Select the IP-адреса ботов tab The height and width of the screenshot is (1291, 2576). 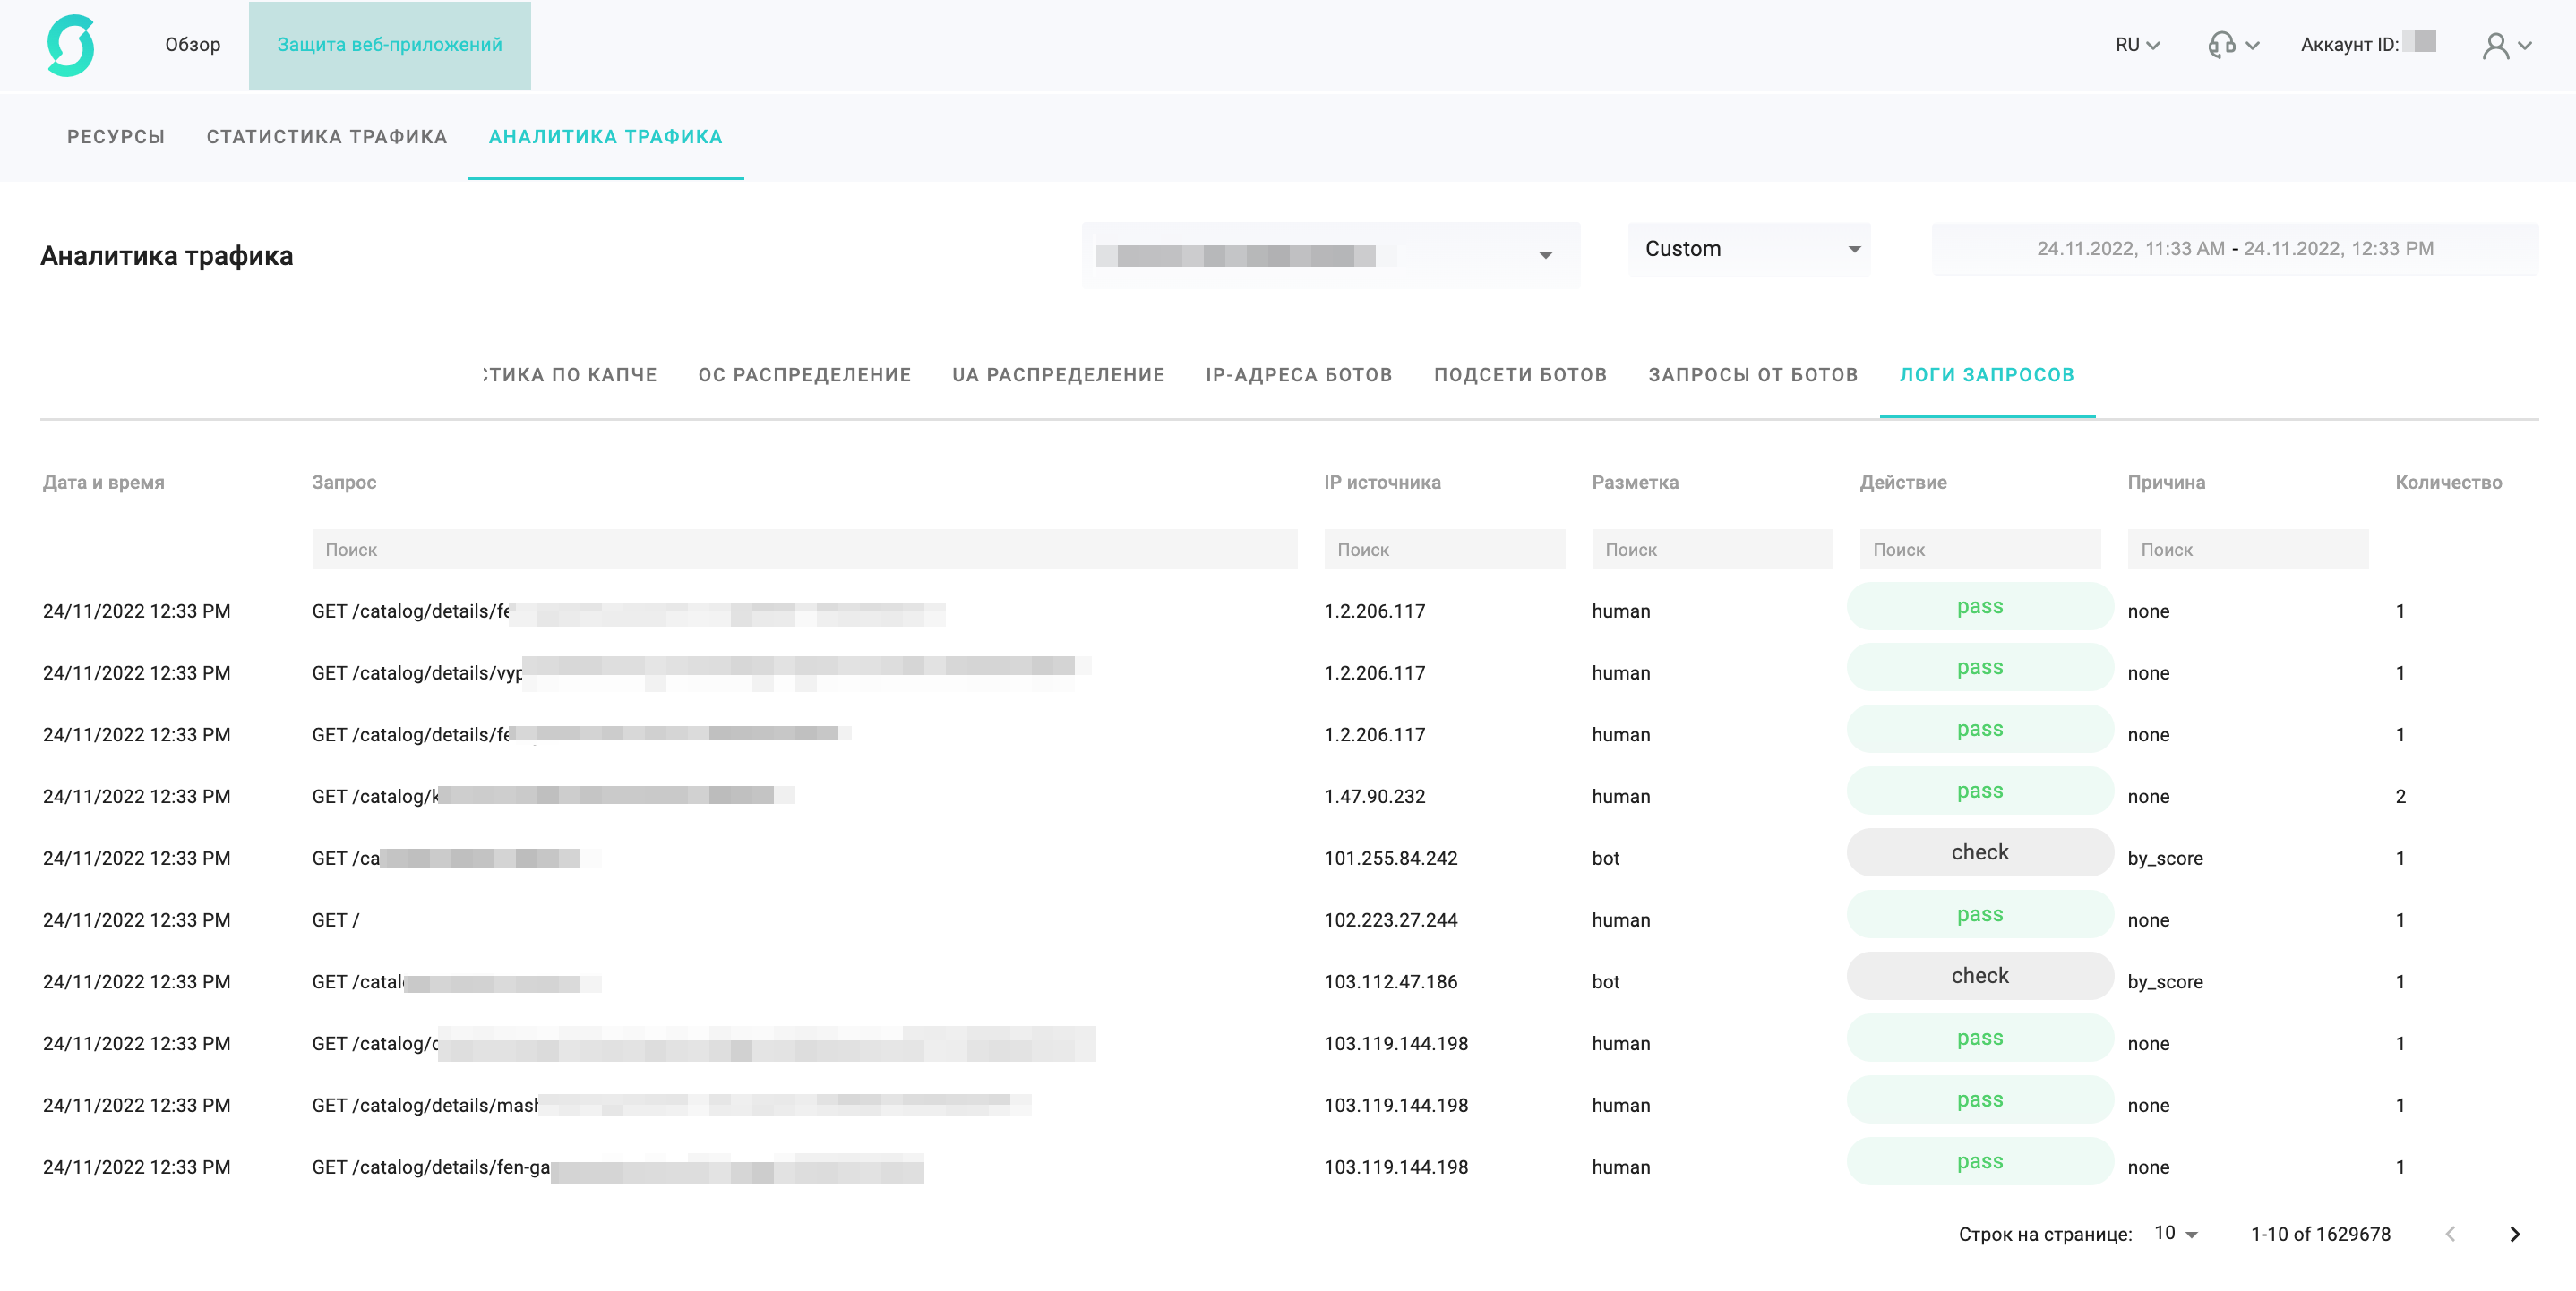(1298, 375)
